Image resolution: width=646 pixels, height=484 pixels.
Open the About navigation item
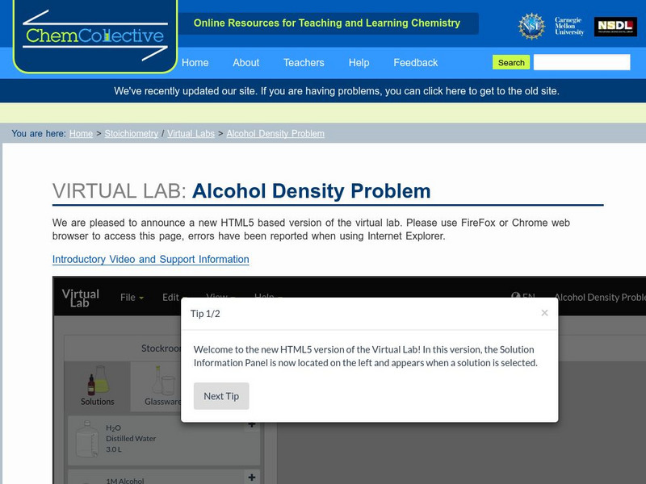tap(246, 63)
